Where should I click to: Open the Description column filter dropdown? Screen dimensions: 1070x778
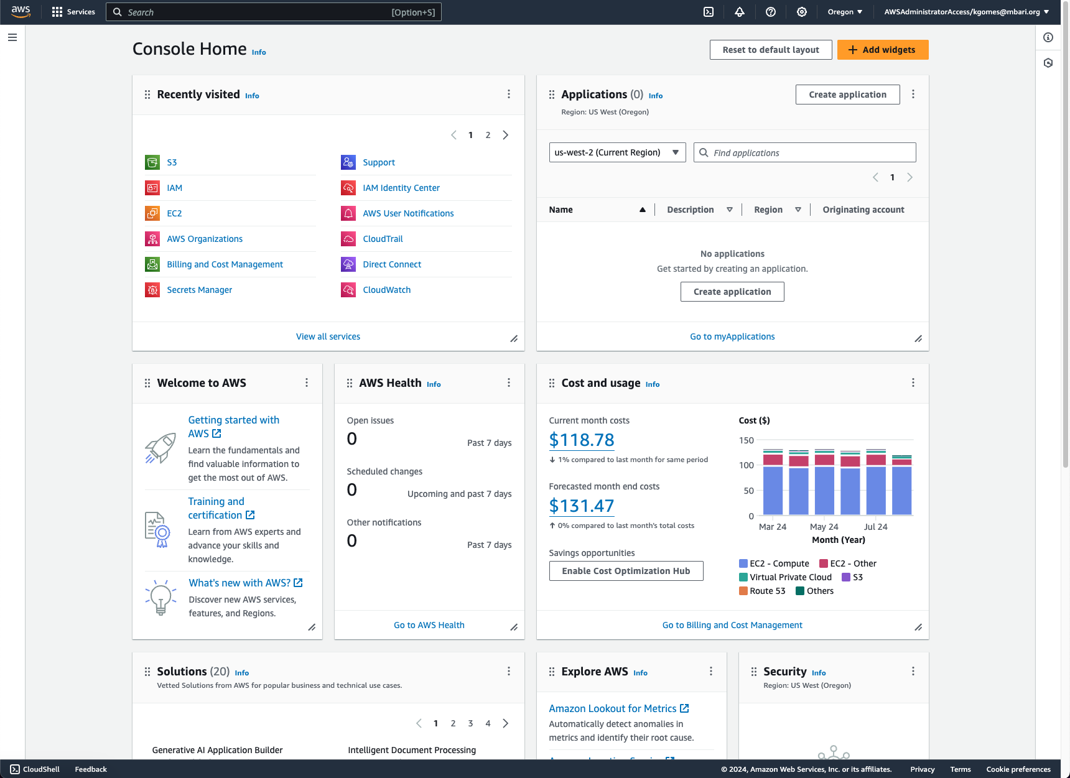click(729, 210)
